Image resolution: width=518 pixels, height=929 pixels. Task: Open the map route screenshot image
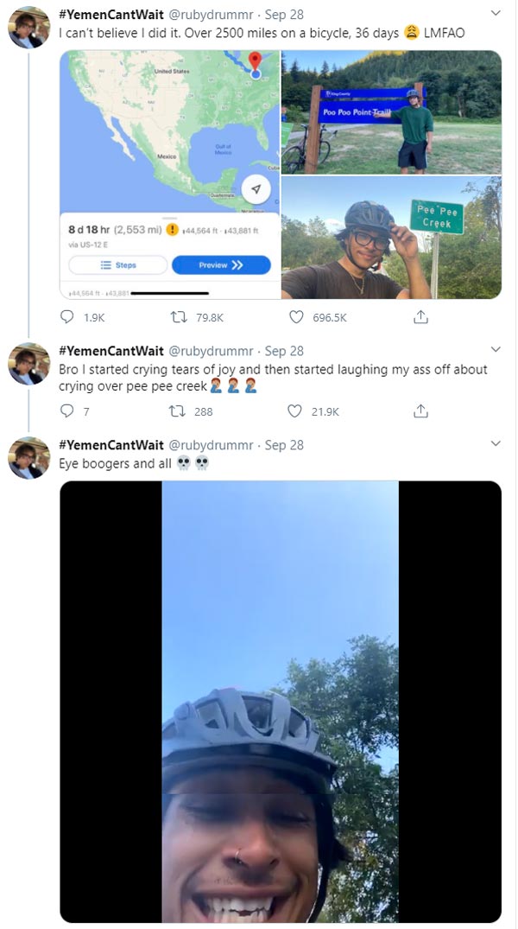(169, 175)
